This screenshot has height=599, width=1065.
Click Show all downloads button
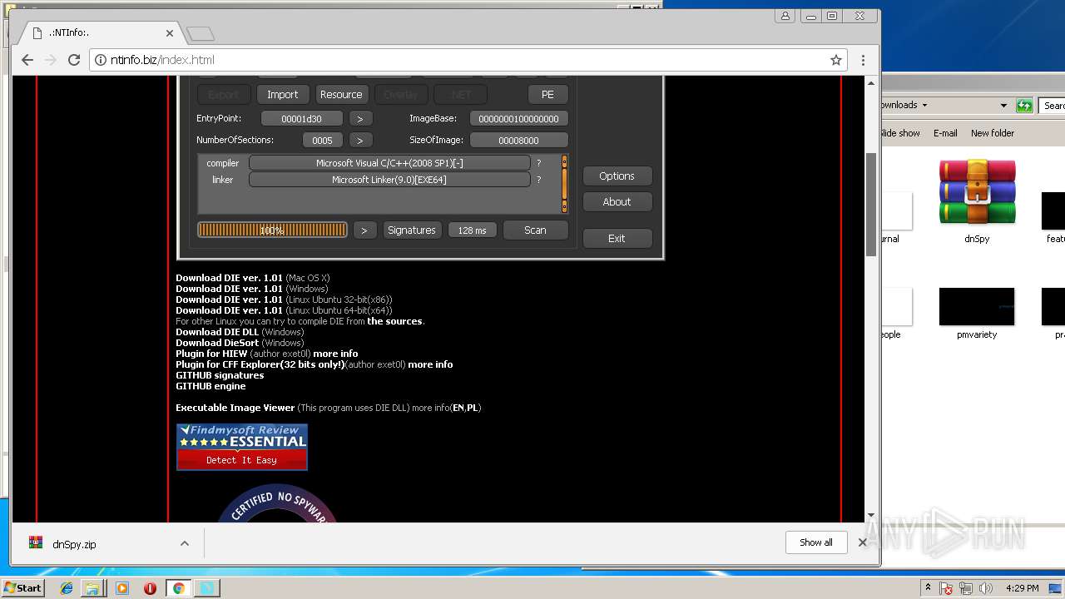pyautogui.click(x=815, y=542)
